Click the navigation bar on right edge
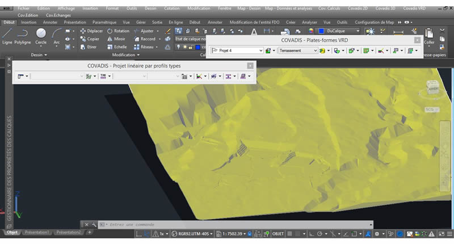The image size is (454, 244). coord(444,156)
